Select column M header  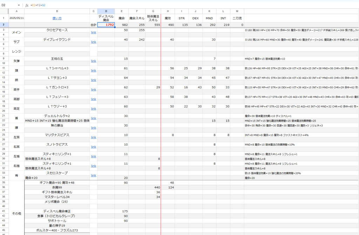click(237, 11)
